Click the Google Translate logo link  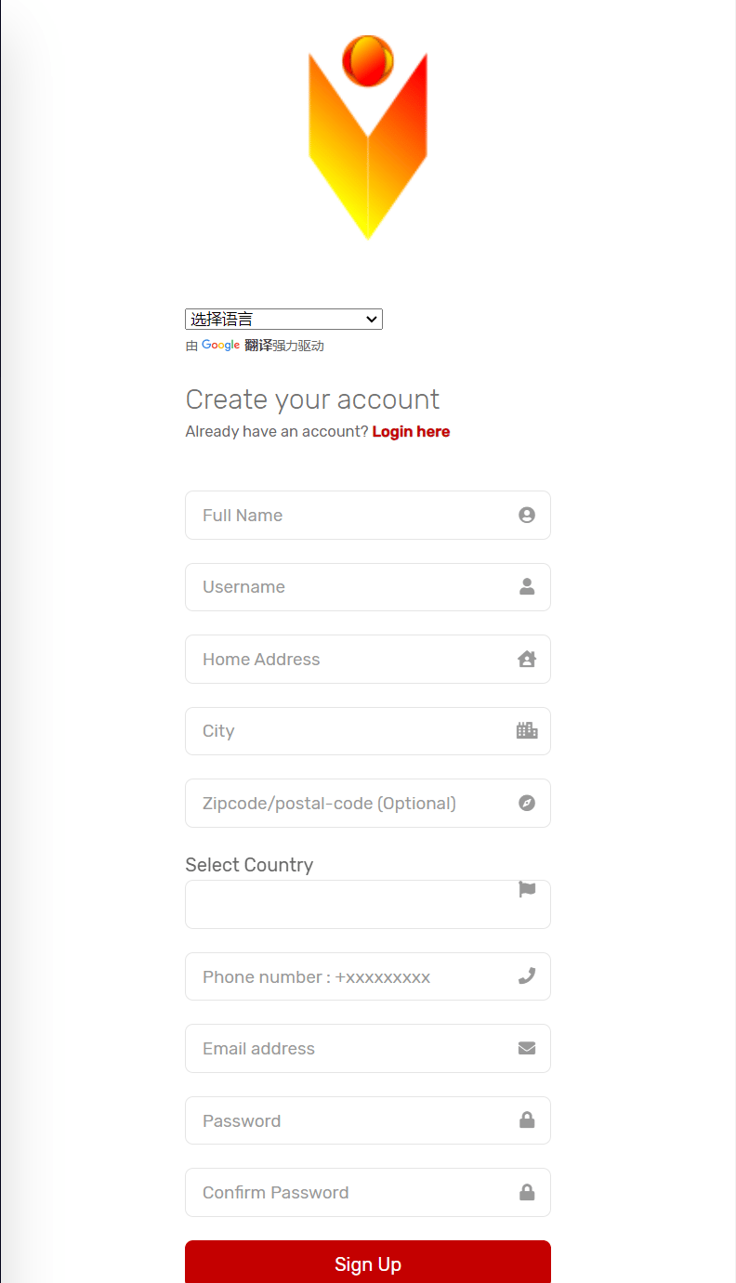click(x=237, y=346)
